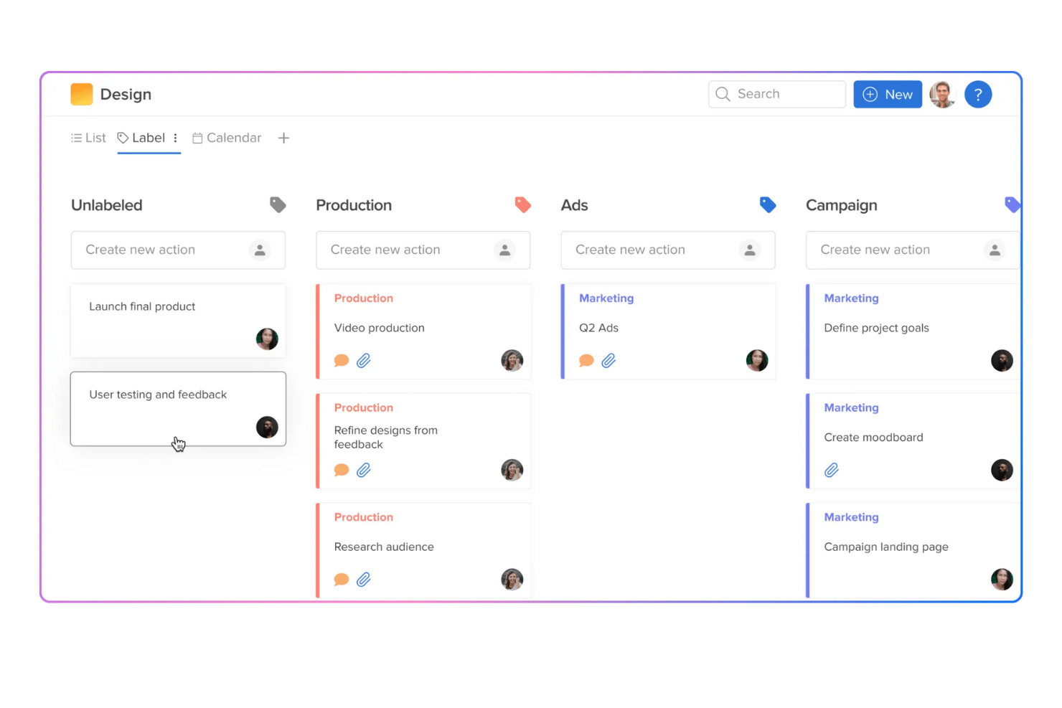Click Create new action field under Production

(x=423, y=250)
